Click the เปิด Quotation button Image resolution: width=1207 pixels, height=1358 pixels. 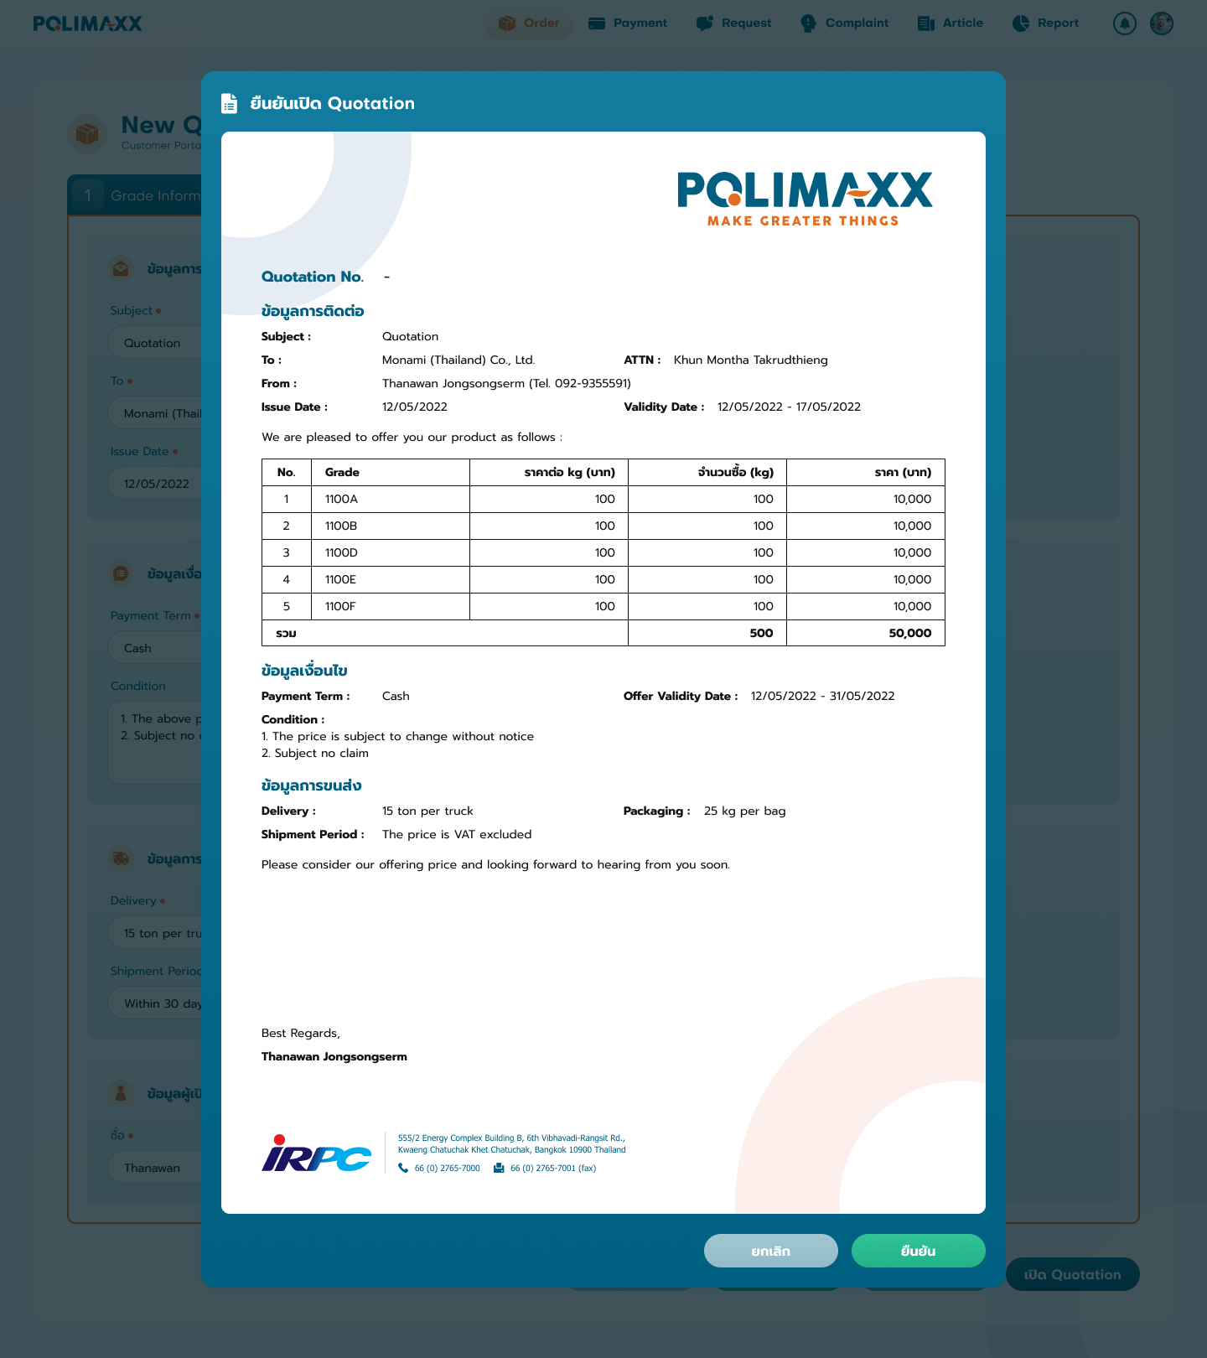tap(1072, 1274)
